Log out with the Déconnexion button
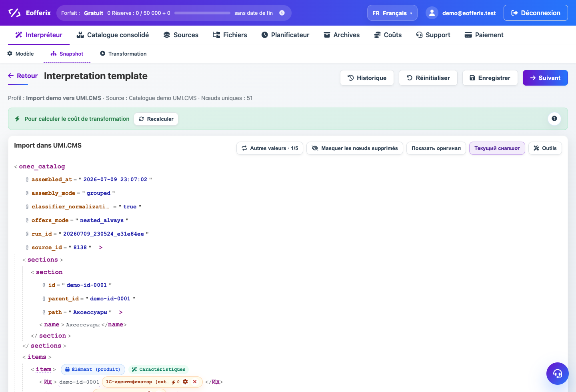Image resolution: width=576 pixels, height=392 pixels. tap(536, 13)
